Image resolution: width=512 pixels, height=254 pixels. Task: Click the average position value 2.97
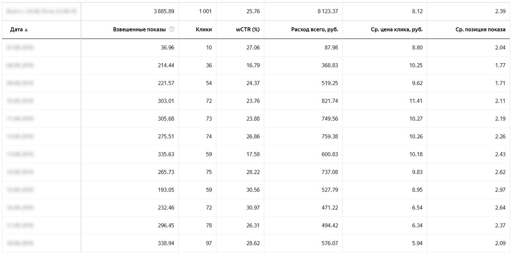pos(500,190)
